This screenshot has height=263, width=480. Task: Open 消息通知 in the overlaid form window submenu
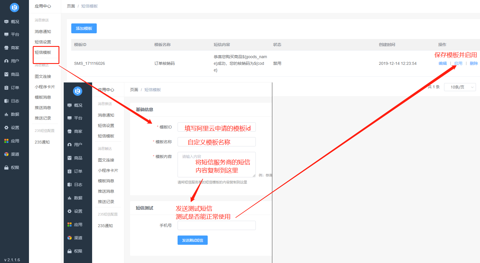(106, 115)
